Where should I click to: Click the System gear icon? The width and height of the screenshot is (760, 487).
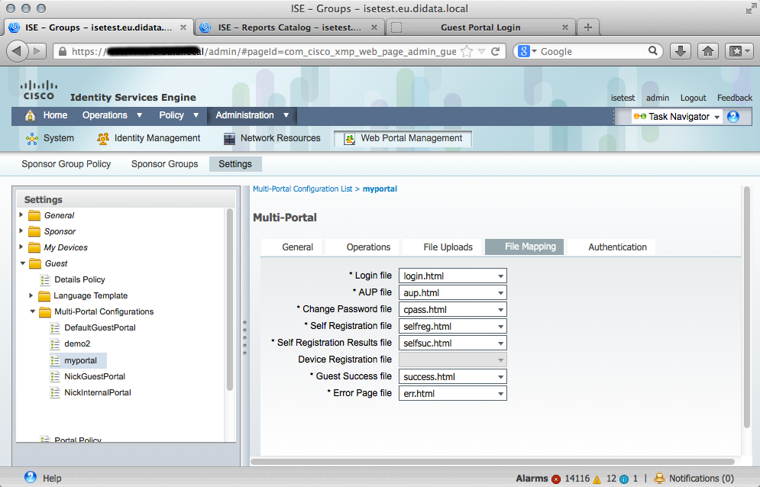point(32,139)
